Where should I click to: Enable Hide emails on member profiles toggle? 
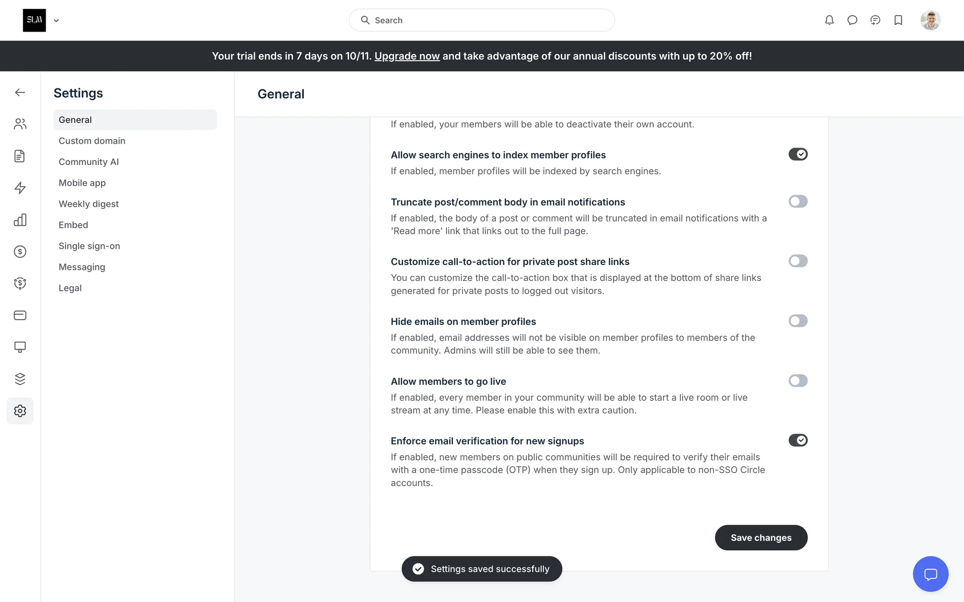(x=798, y=321)
